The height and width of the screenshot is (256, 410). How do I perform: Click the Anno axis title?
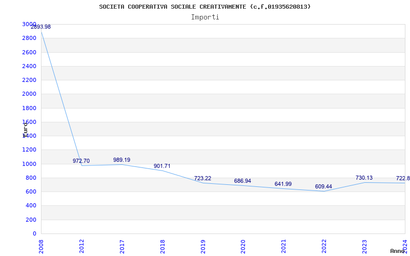(398, 251)
